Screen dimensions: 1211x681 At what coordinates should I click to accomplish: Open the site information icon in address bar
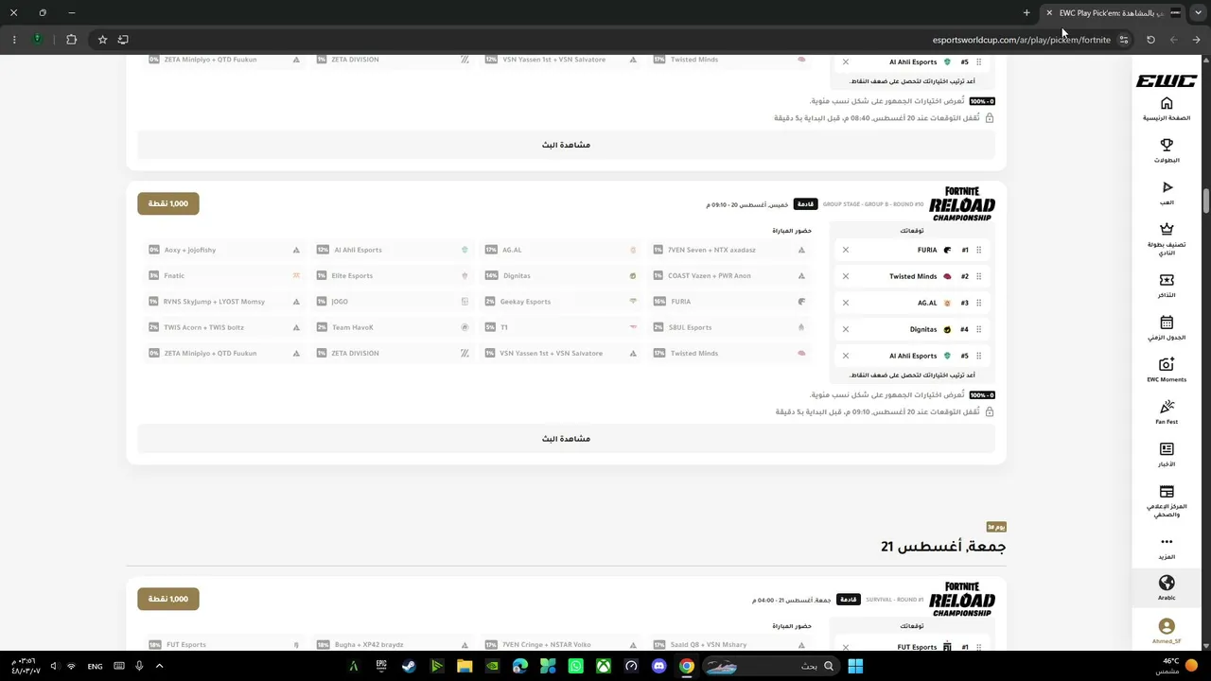[x=1124, y=40]
